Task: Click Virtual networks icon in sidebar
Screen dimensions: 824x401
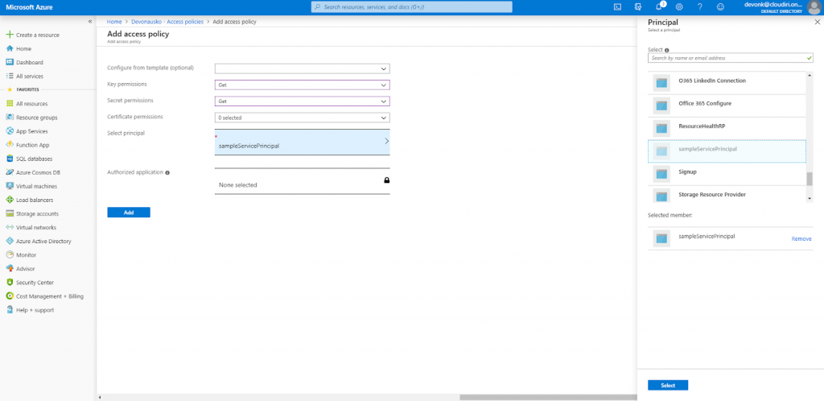Action: tap(10, 228)
